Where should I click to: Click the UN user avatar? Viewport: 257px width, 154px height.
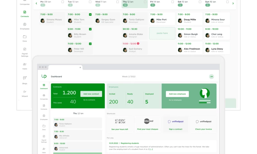[x=211, y=76]
